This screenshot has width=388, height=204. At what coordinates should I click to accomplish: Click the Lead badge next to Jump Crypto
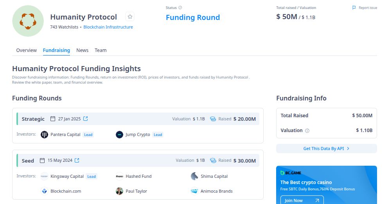point(158,135)
